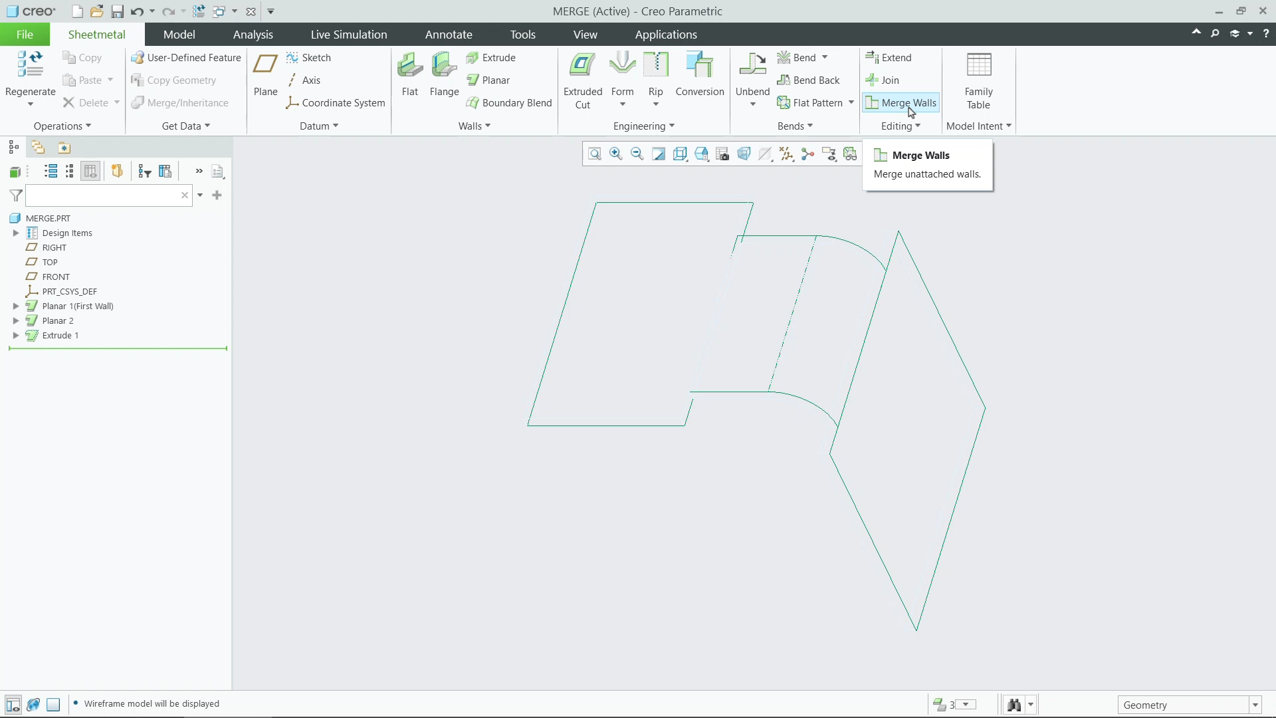Click Zoom In in the graphics toolbar
The width and height of the screenshot is (1276, 718).
[x=616, y=154]
